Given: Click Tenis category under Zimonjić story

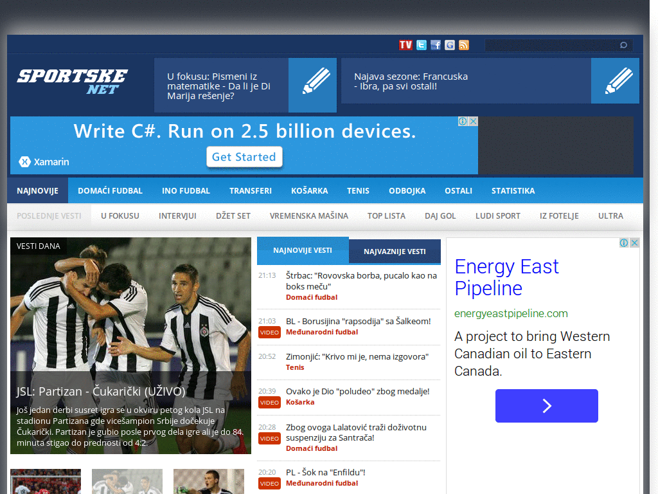Looking at the screenshot, I should [294, 367].
